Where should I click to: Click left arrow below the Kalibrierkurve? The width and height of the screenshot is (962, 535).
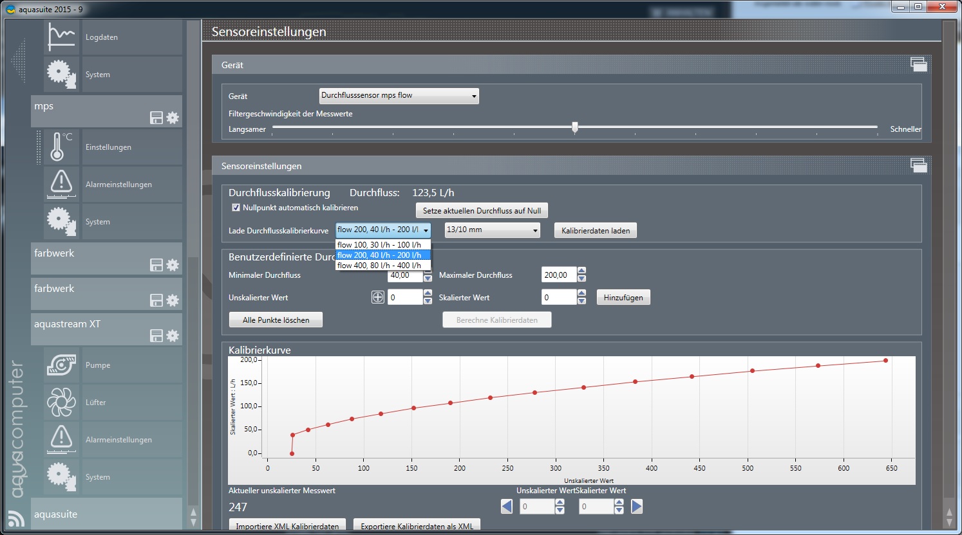coord(507,507)
